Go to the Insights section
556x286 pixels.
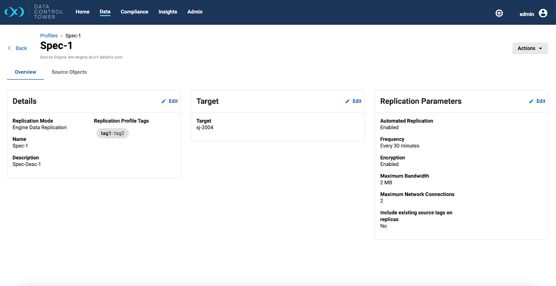click(x=167, y=12)
